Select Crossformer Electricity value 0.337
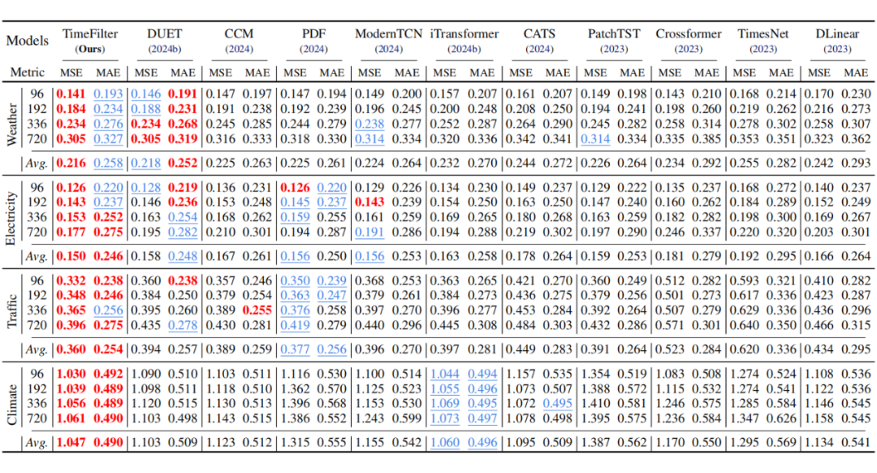877x473 pixels. click(706, 232)
